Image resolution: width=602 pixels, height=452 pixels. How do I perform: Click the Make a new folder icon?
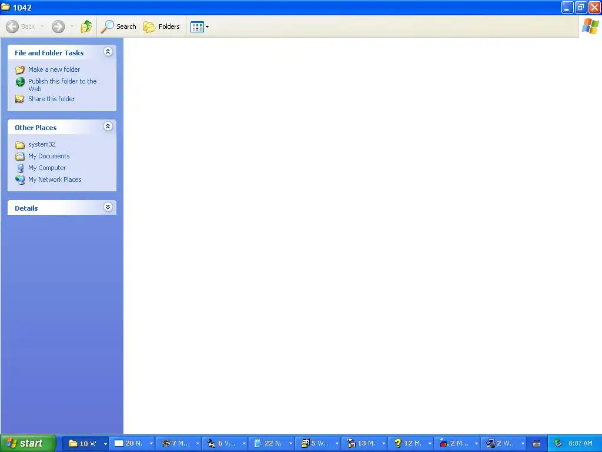click(x=20, y=69)
